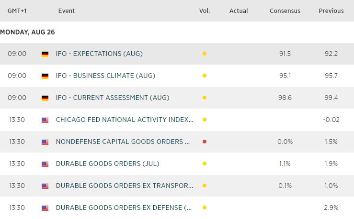Expand Chicago Fed National Activity Index row

tap(125, 120)
